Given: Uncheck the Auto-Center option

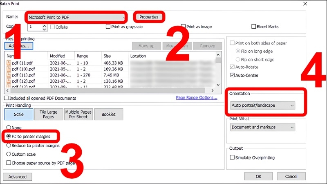Looking at the screenshot, I should 232,75.
